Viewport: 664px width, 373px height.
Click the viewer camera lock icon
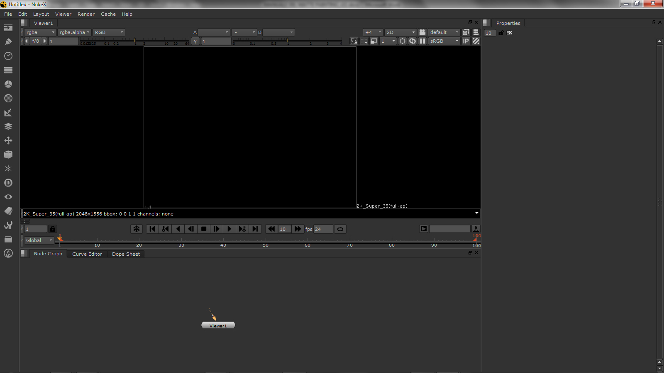click(x=422, y=32)
